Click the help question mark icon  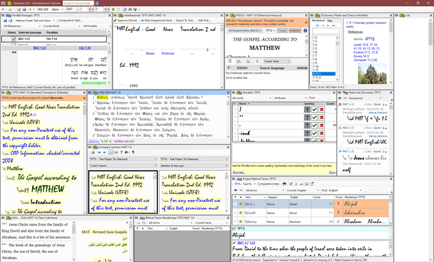click(x=97, y=3)
